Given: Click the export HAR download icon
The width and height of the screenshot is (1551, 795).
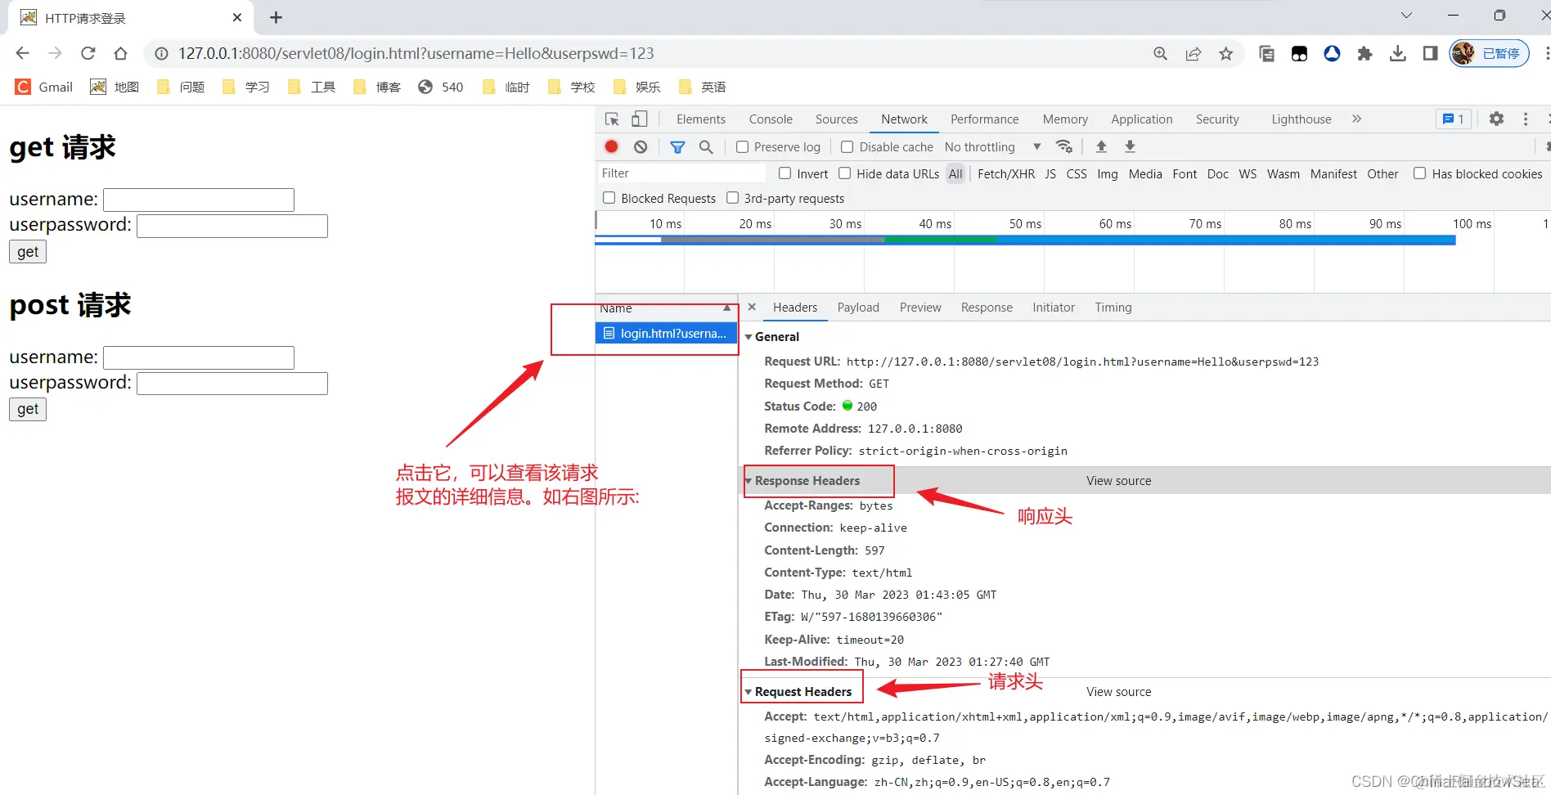Looking at the screenshot, I should point(1130,146).
